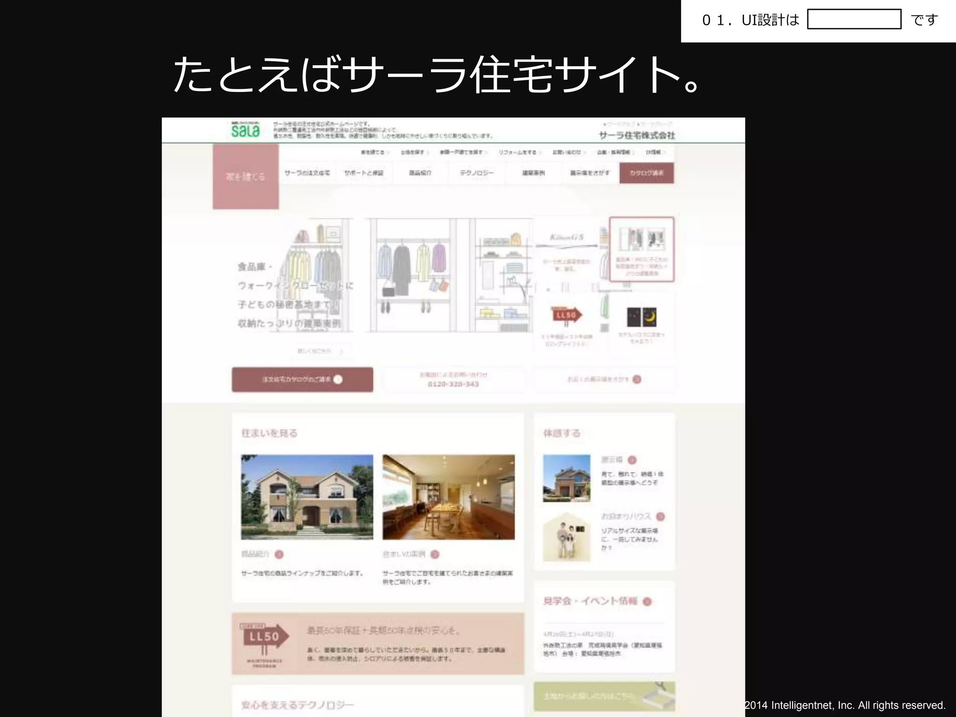
Task: Click the 注文住宅カタログのご請求 button
Action: tap(302, 380)
